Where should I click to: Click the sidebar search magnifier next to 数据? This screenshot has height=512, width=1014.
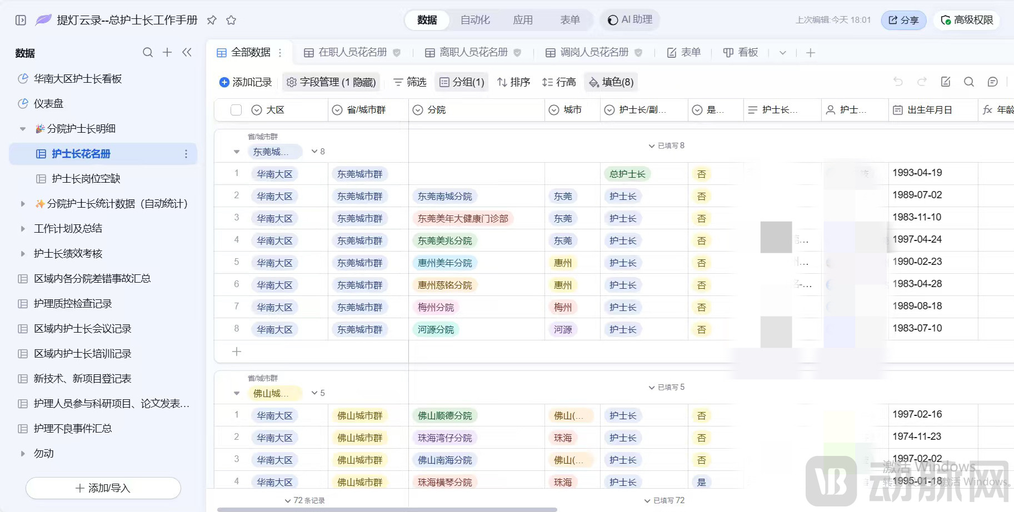point(147,52)
